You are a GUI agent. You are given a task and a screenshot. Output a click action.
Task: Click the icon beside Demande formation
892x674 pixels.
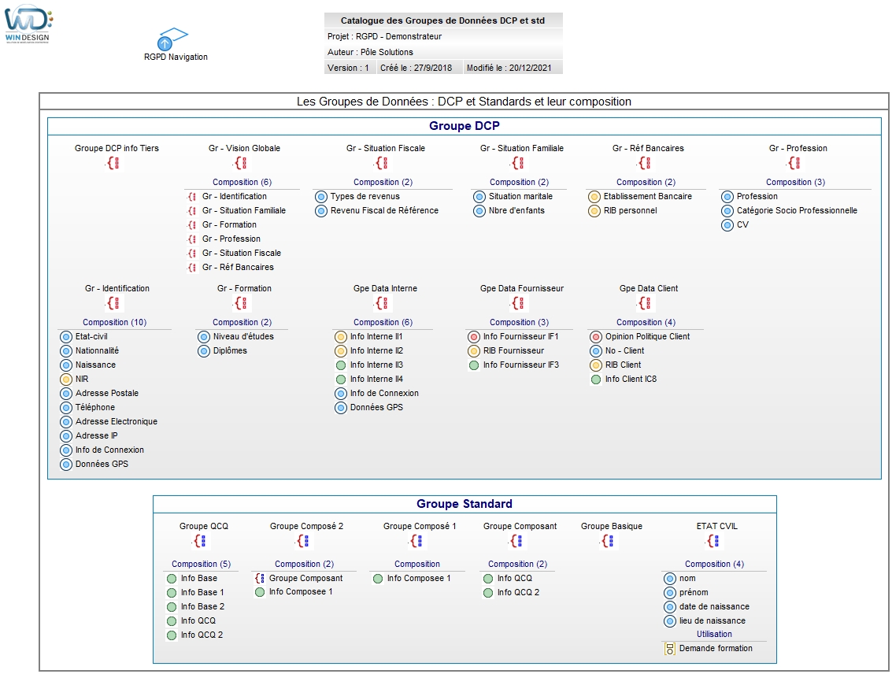(x=670, y=648)
